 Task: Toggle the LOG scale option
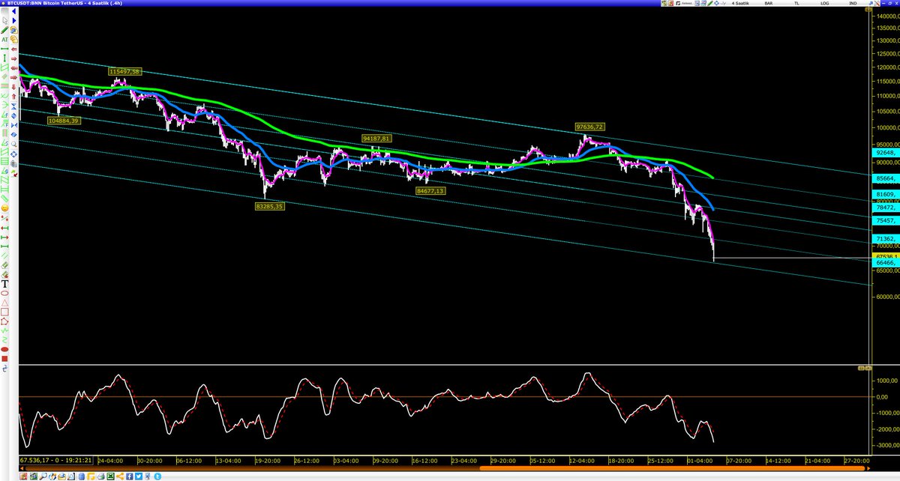tap(824, 4)
